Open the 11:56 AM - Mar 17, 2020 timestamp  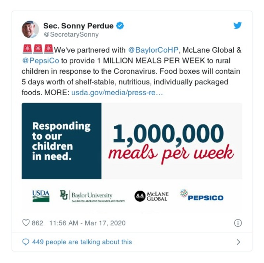point(87,223)
